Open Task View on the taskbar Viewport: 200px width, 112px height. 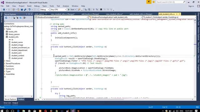click(x=12, y=111)
